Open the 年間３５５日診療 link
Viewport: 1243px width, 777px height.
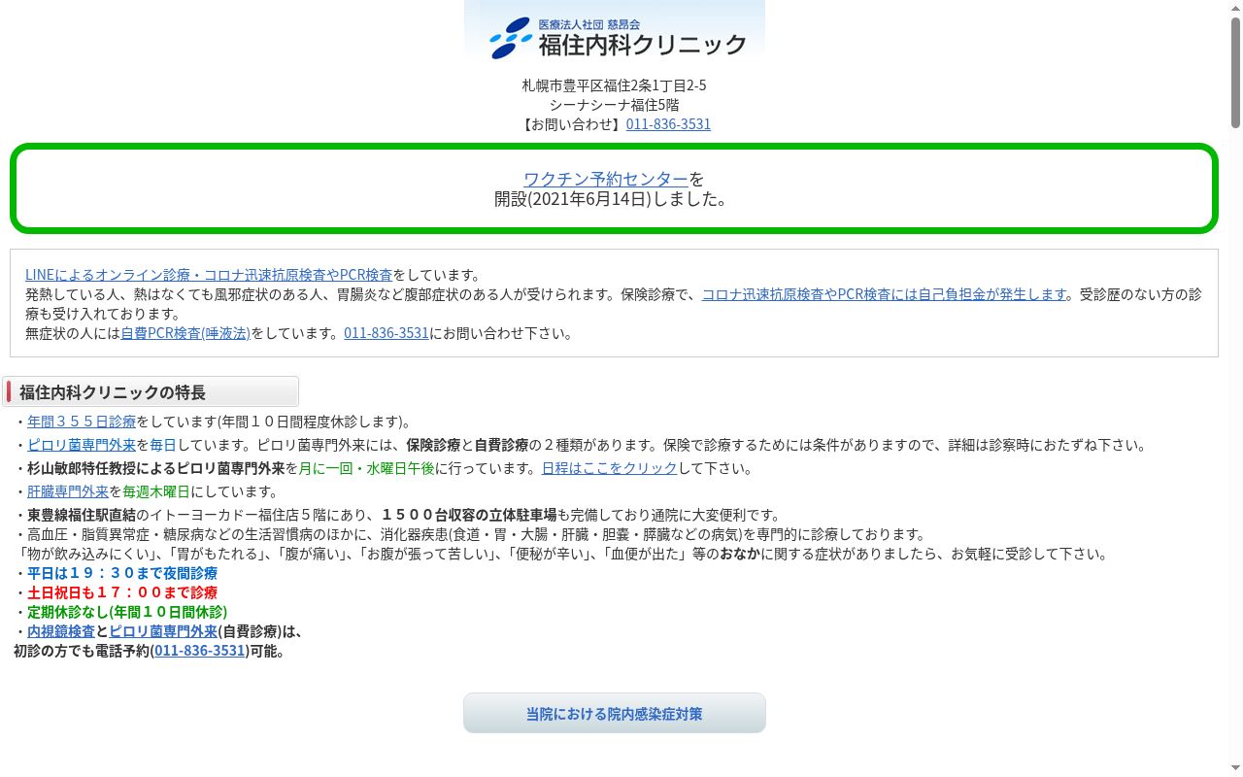point(82,422)
